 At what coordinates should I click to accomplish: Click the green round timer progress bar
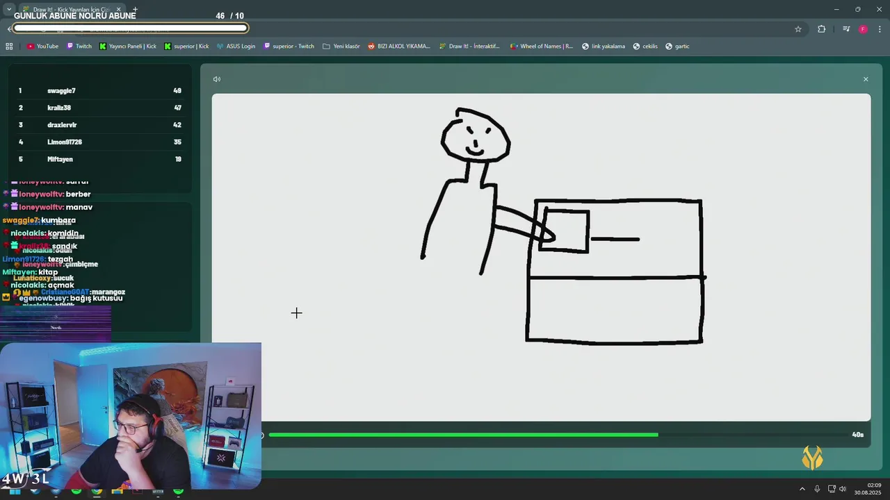point(463,435)
